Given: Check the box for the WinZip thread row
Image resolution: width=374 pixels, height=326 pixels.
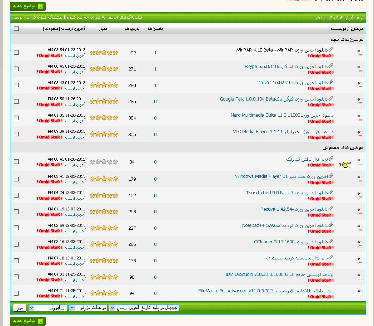Looking at the screenshot, I should pos(16,85).
